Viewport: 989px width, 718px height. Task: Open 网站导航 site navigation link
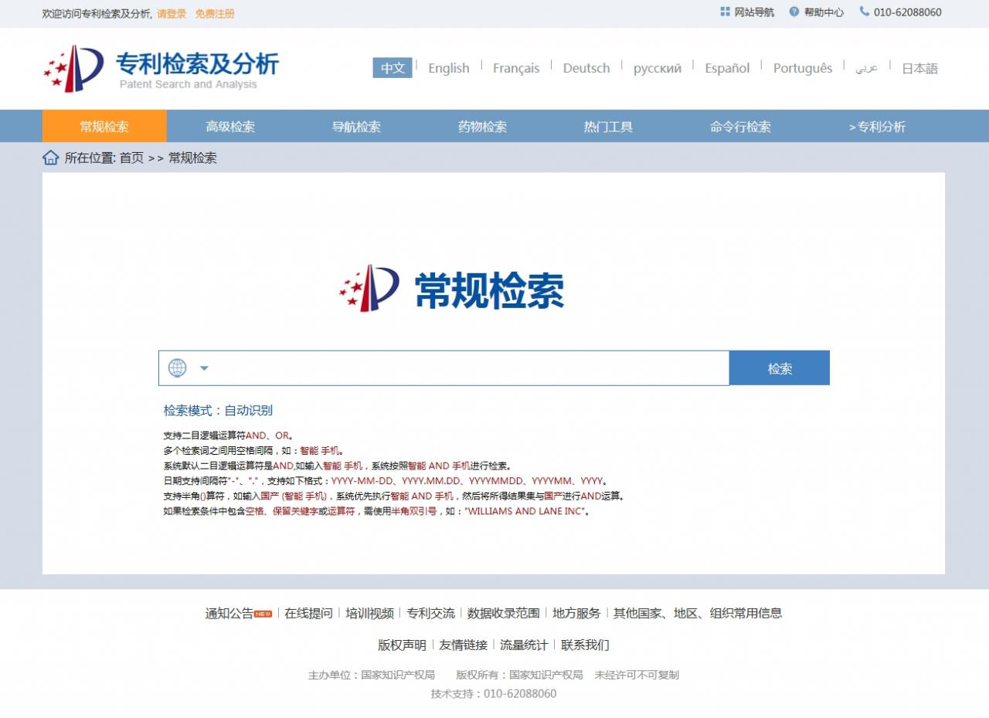click(754, 12)
